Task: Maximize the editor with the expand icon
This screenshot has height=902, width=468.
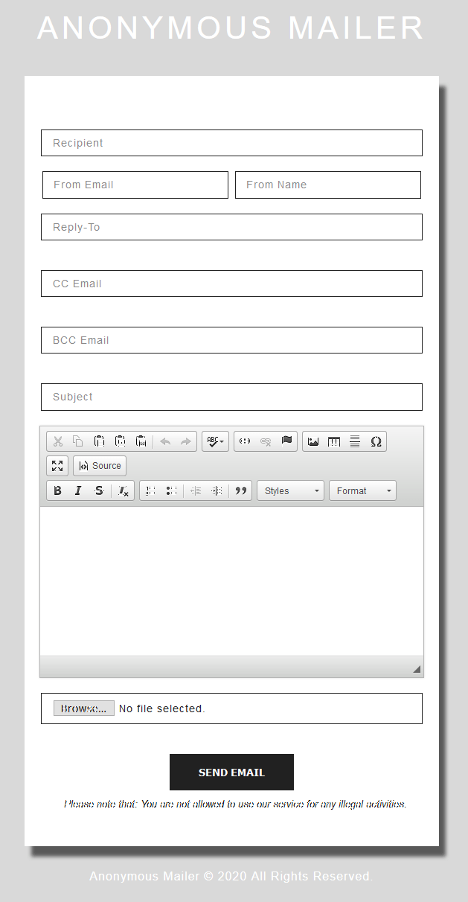Action: tap(57, 466)
